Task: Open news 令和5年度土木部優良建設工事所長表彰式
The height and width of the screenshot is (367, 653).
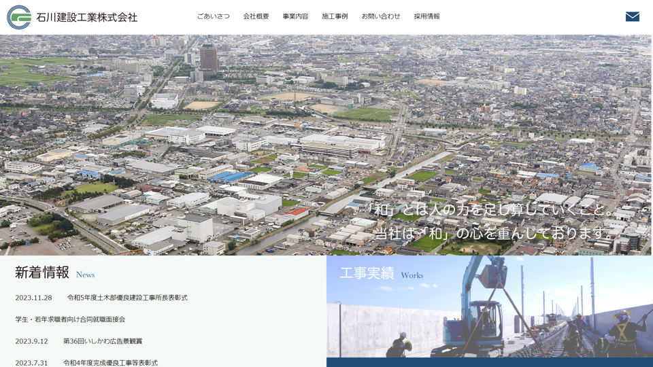Action: [127, 298]
